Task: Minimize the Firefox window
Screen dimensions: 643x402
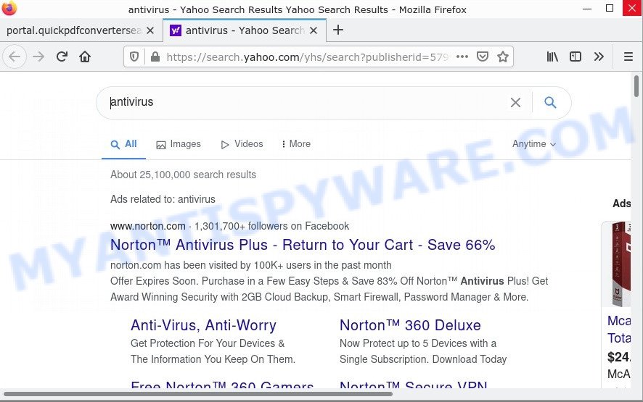Action: [587, 8]
